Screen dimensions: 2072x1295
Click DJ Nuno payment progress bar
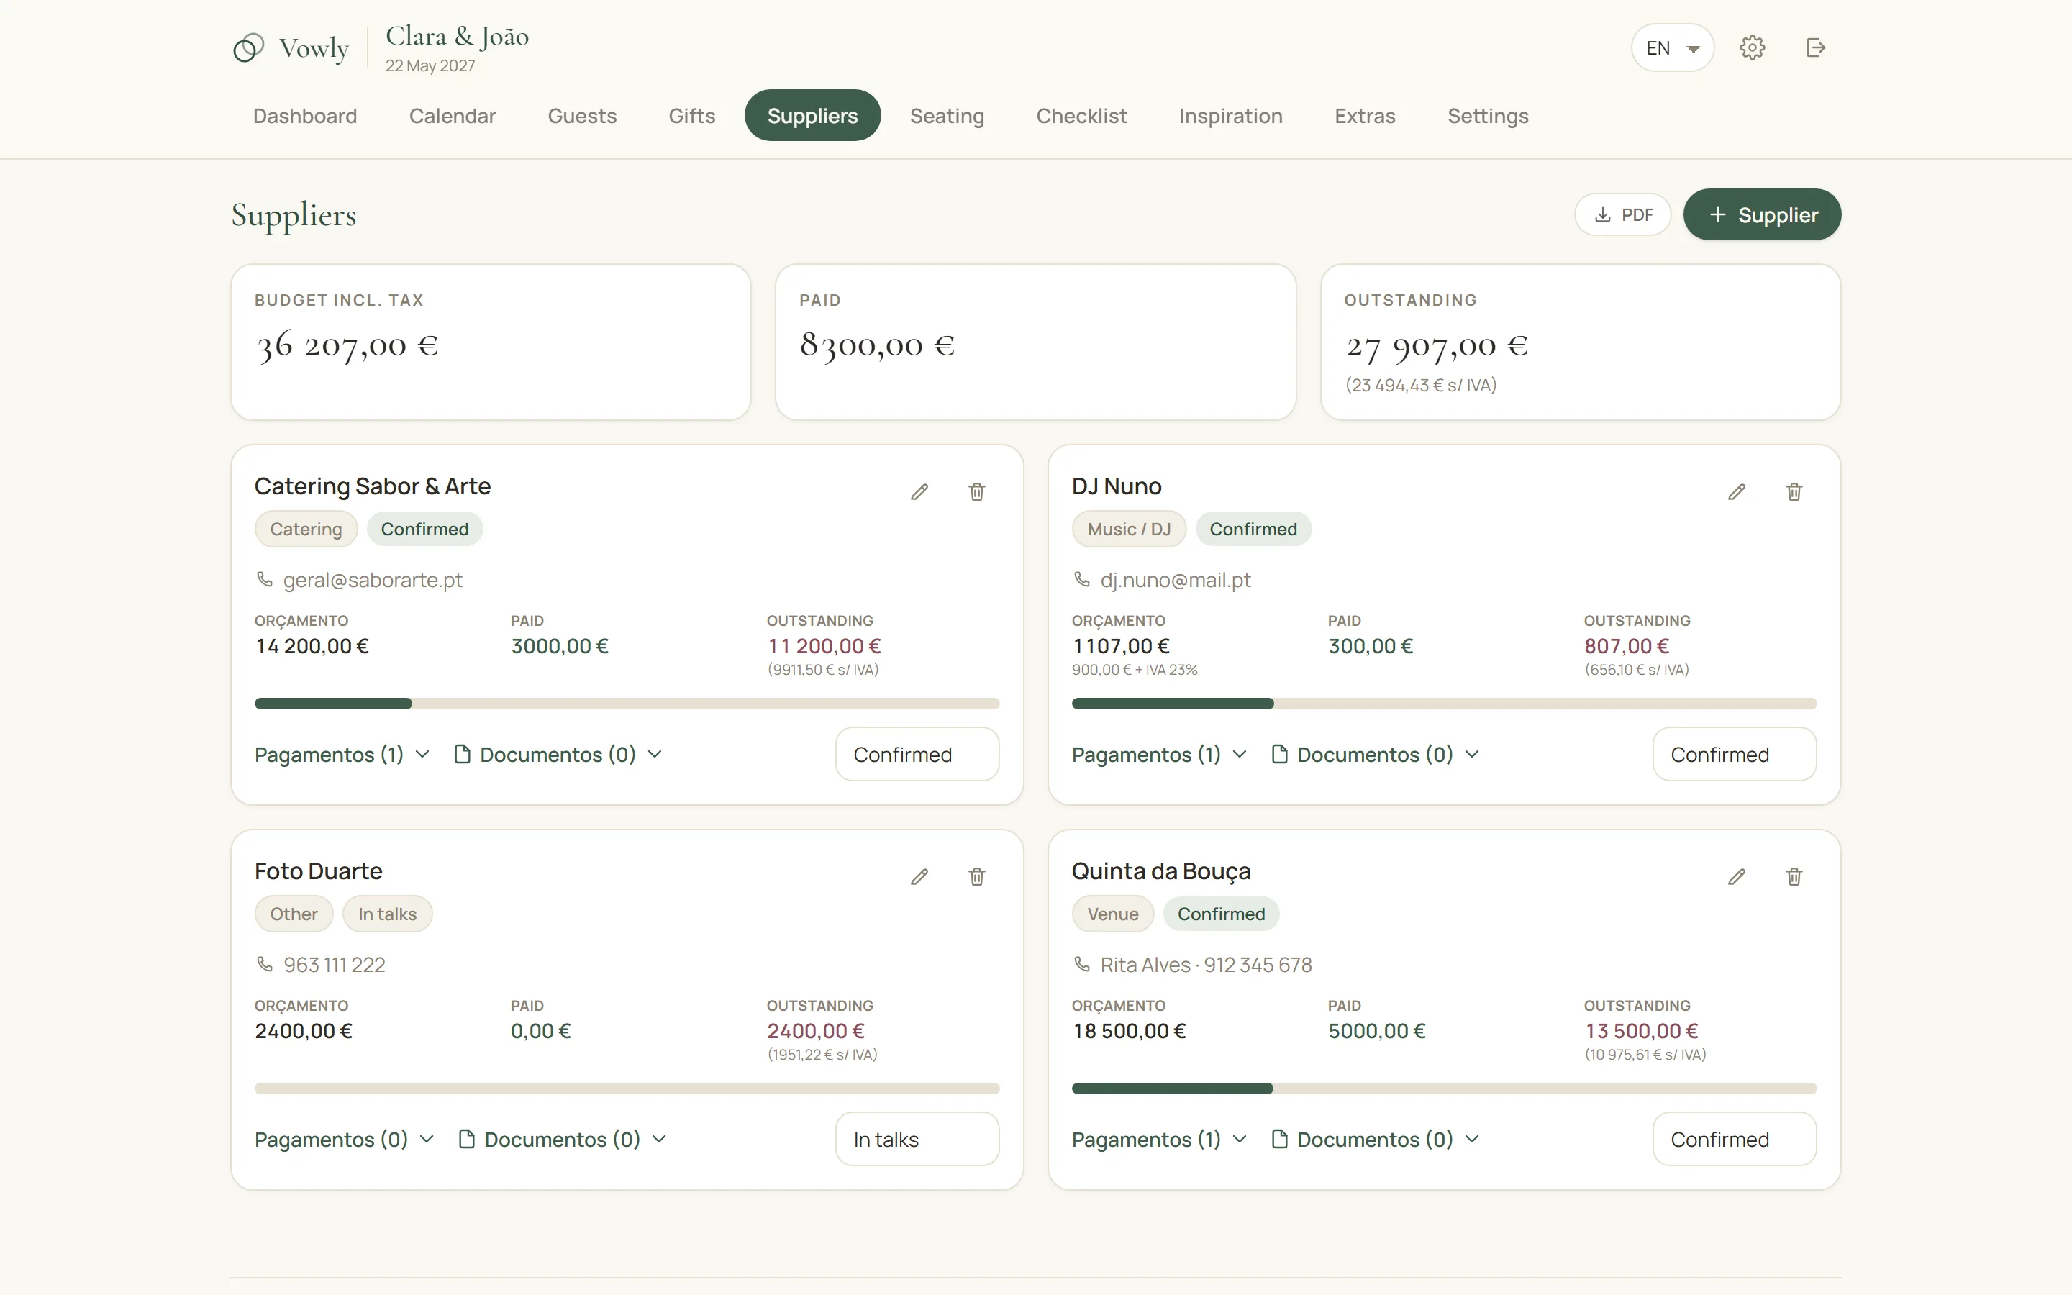[1443, 703]
